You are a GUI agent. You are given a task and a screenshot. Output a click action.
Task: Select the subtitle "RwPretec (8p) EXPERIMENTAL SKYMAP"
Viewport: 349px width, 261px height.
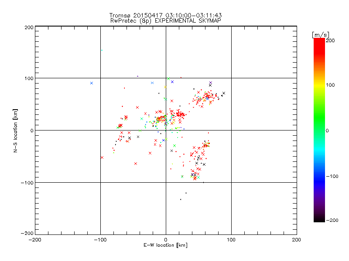click(x=166, y=21)
